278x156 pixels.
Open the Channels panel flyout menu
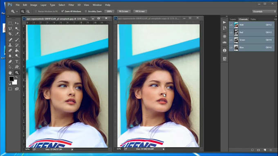click(x=275, y=19)
